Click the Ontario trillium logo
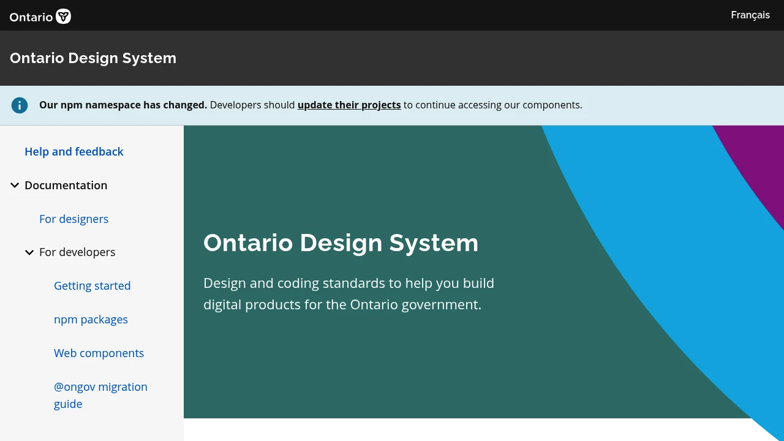Viewport: 784px width, 441px height. coord(63,17)
